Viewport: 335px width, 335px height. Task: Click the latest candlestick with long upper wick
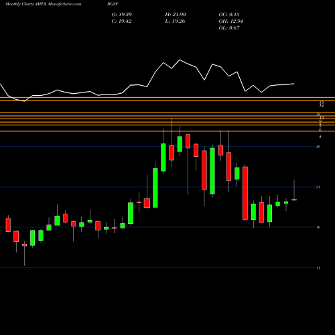(x=294, y=190)
